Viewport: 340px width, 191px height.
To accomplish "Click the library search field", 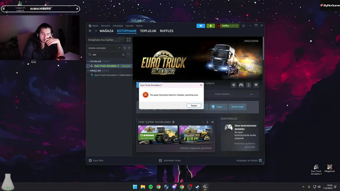I will coord(107,55).
